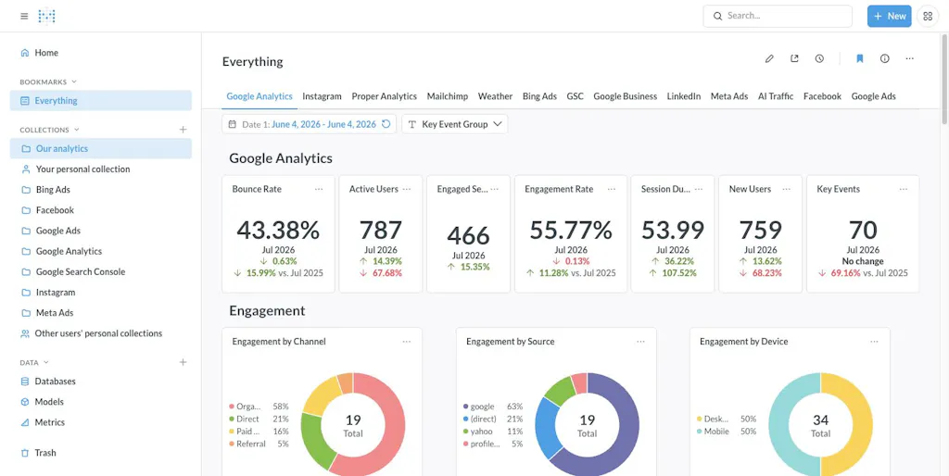
Task: Open Key Events card menu
Action: coord(904,189)
